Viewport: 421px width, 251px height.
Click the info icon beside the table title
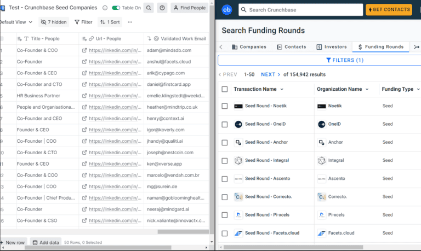pos(104,8)
